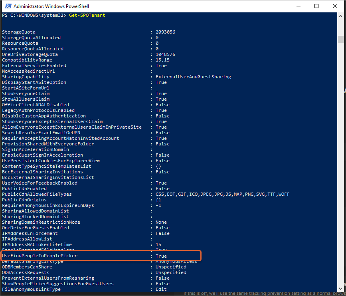Select the ShowEveryoneClaim property name
Viewport: 346px width, 296px height.
pyautogui.click(x=26, y=93)
